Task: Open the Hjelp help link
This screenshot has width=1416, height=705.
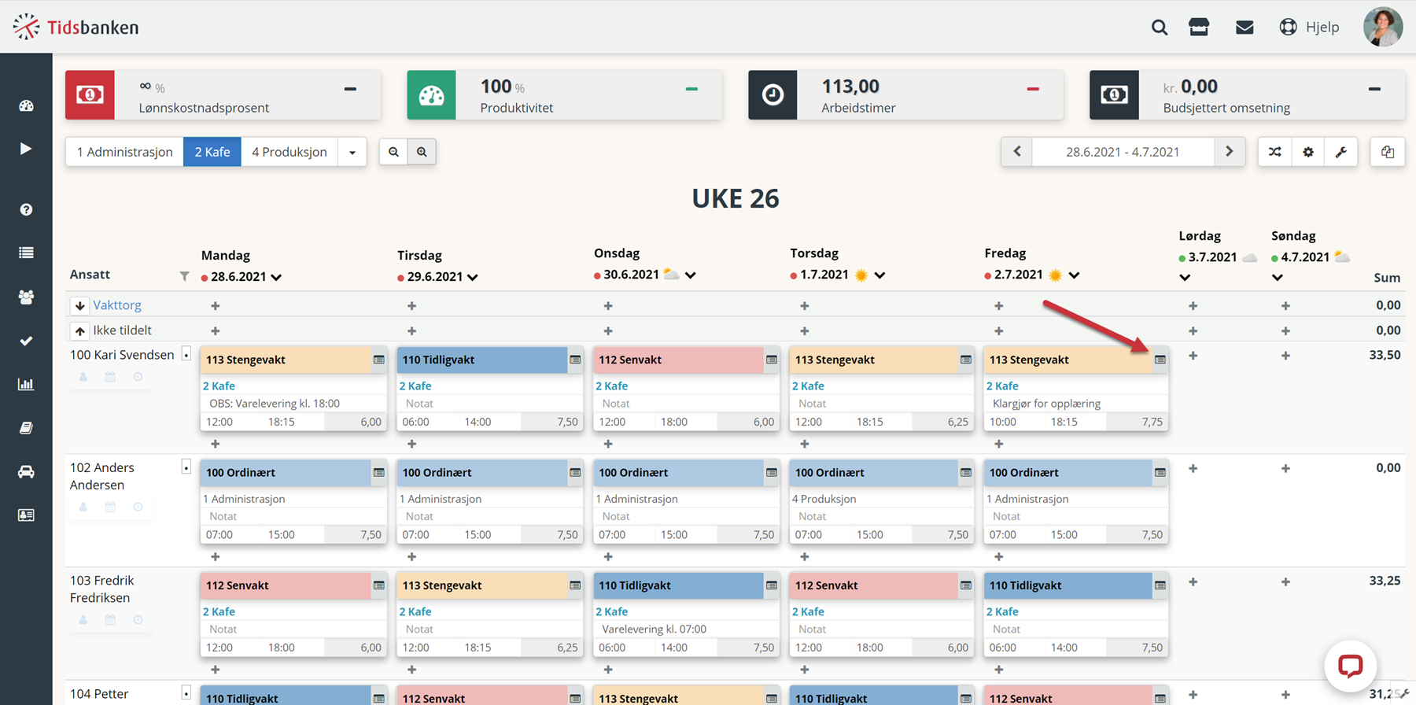Action: (x=1310, y=28)
